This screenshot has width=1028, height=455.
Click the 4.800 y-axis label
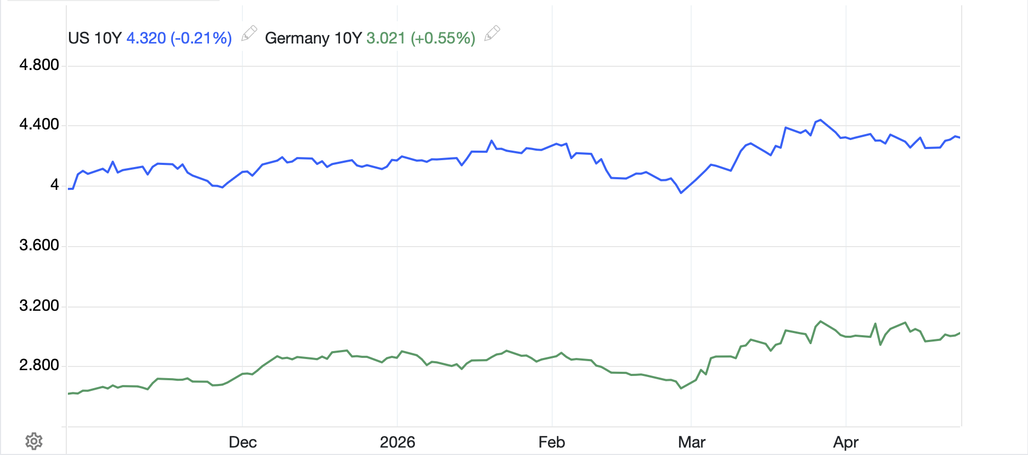click(39, 65)
